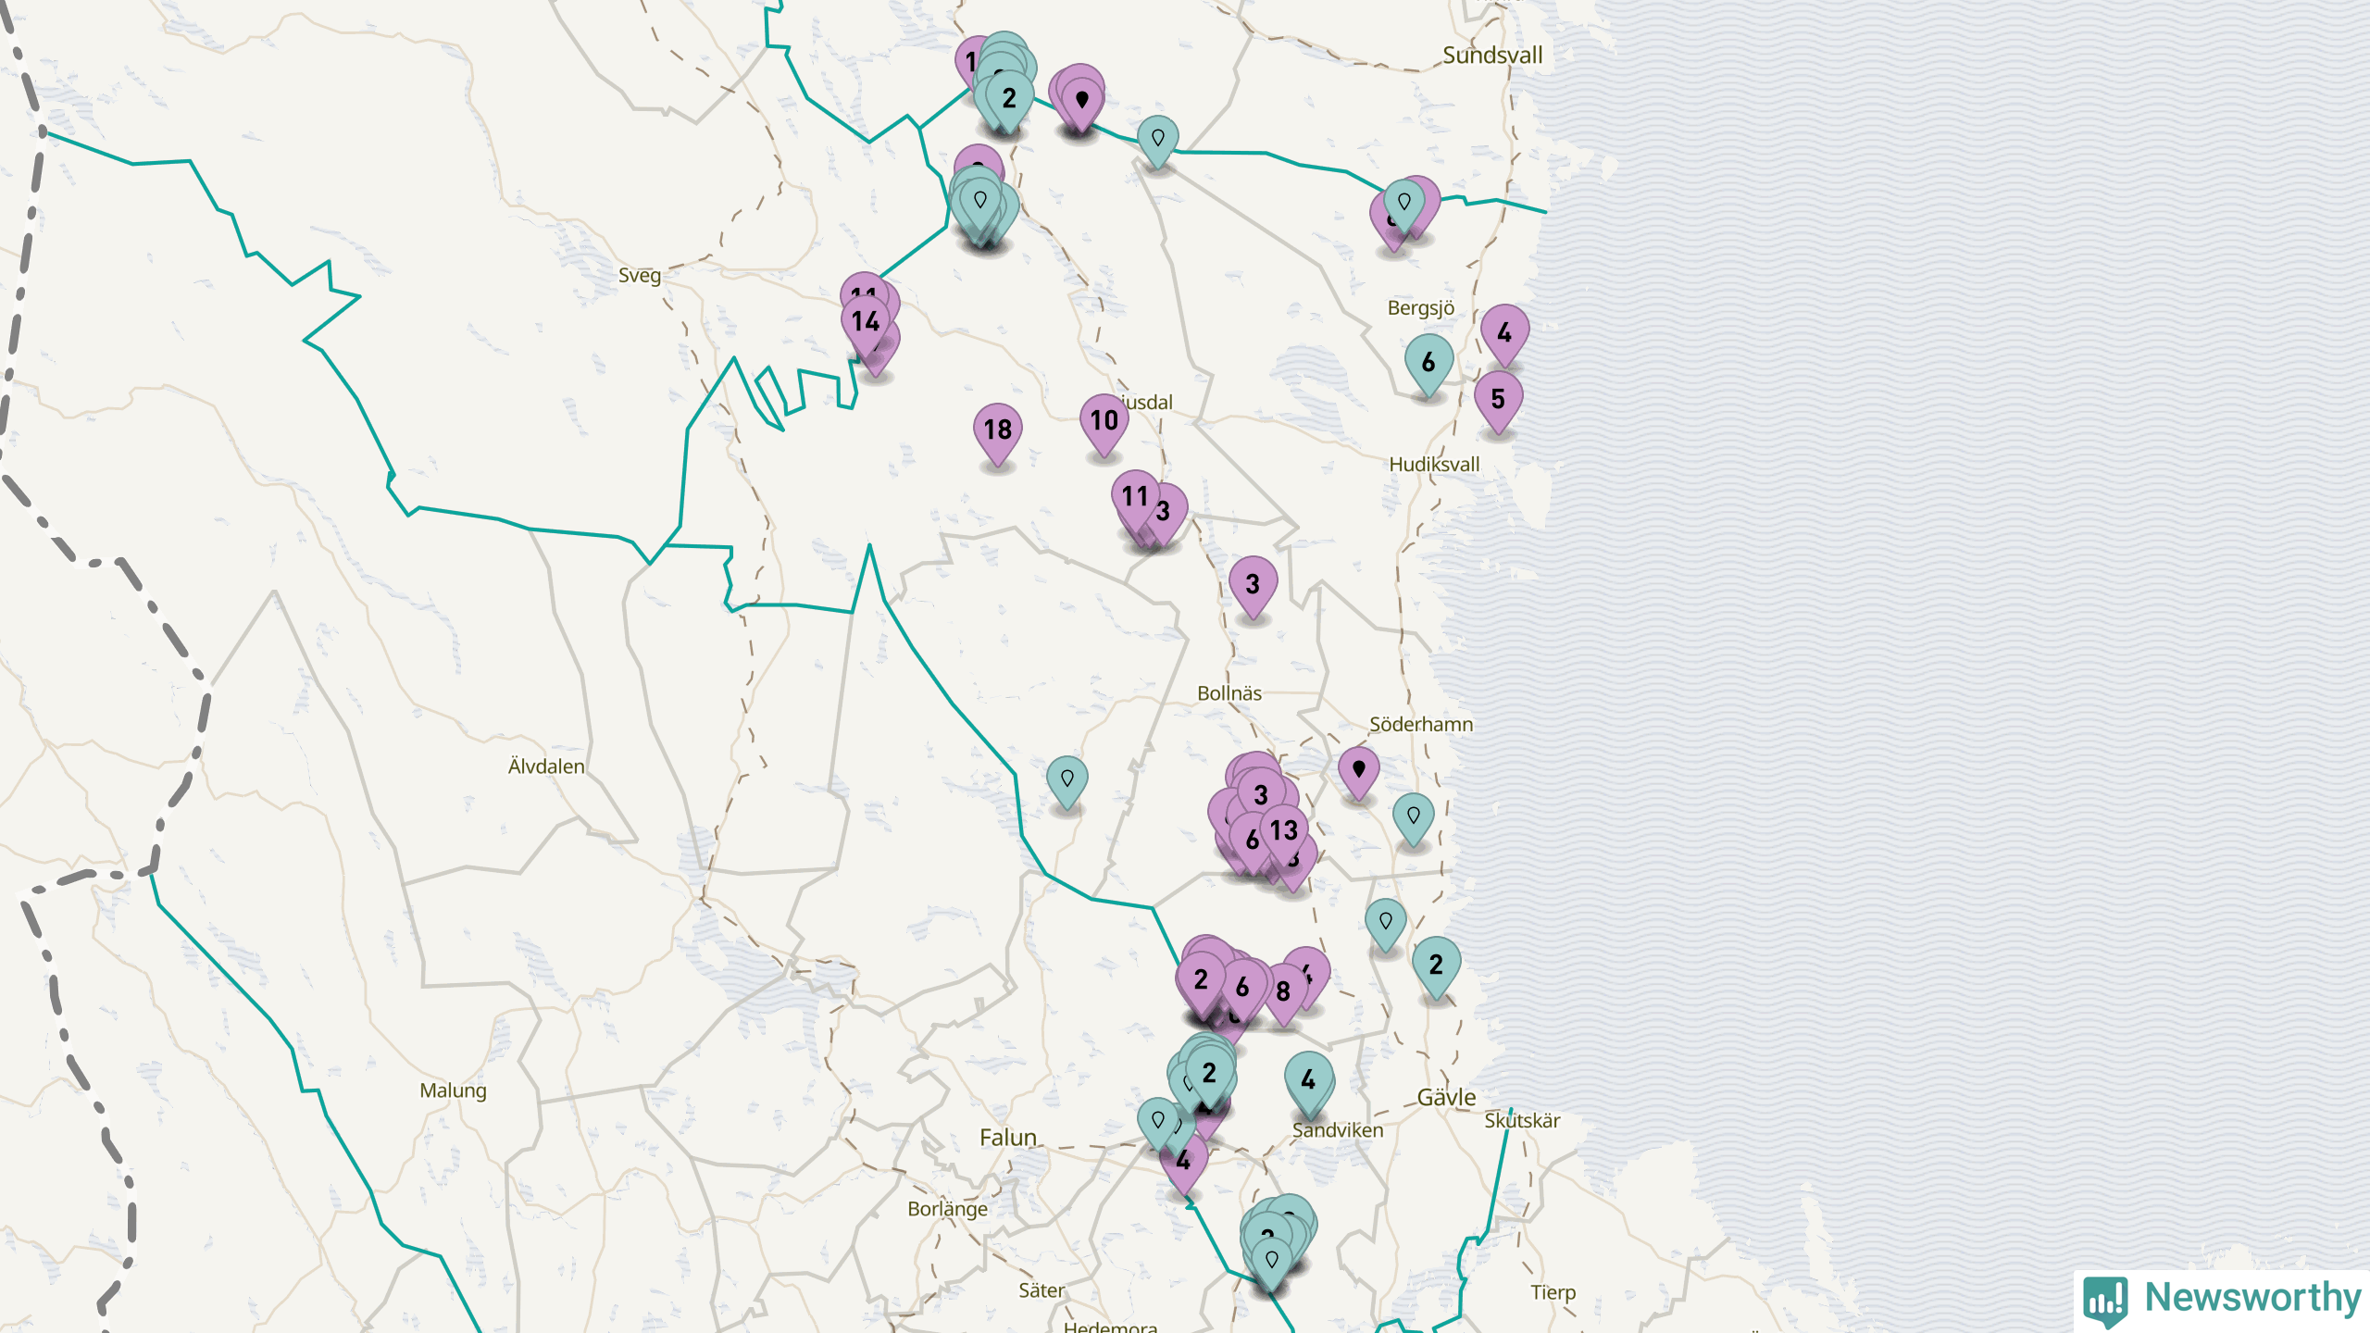This screenshot has width=2370, height=1333.
Task: Click the teal pin on the northern border line
Action: coord(1157,143)
